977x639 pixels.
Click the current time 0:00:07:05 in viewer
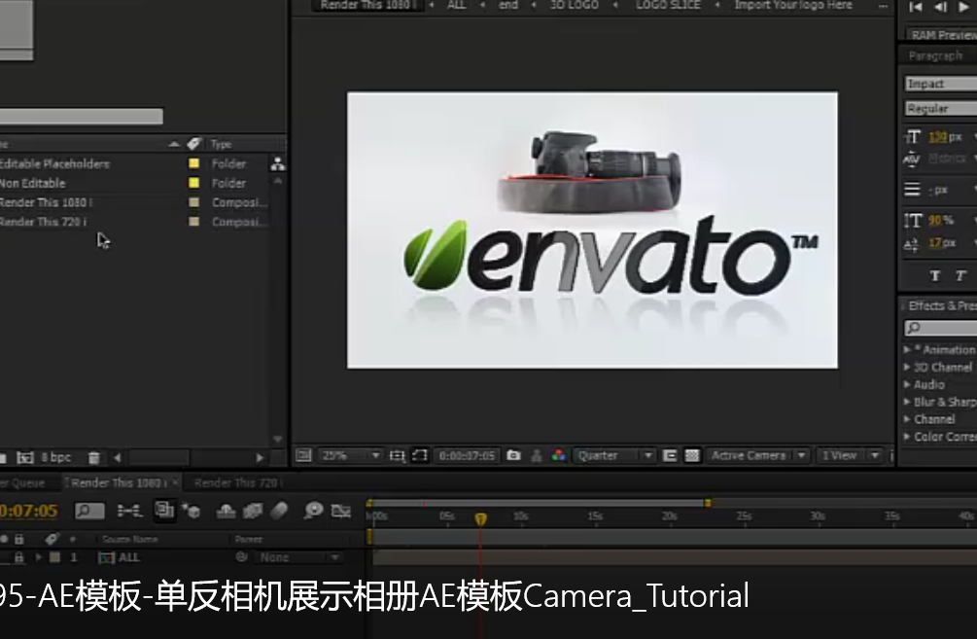pyautogui.click(x=467, y=456)
